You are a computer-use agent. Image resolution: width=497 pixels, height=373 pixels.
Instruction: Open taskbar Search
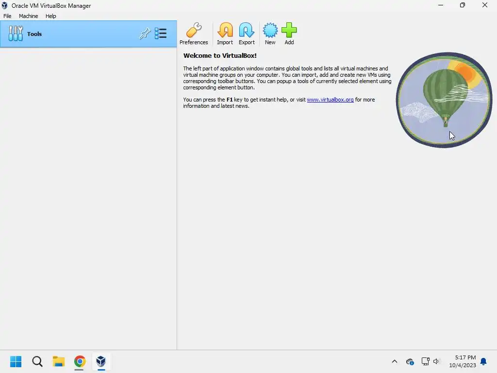[37, 361]
